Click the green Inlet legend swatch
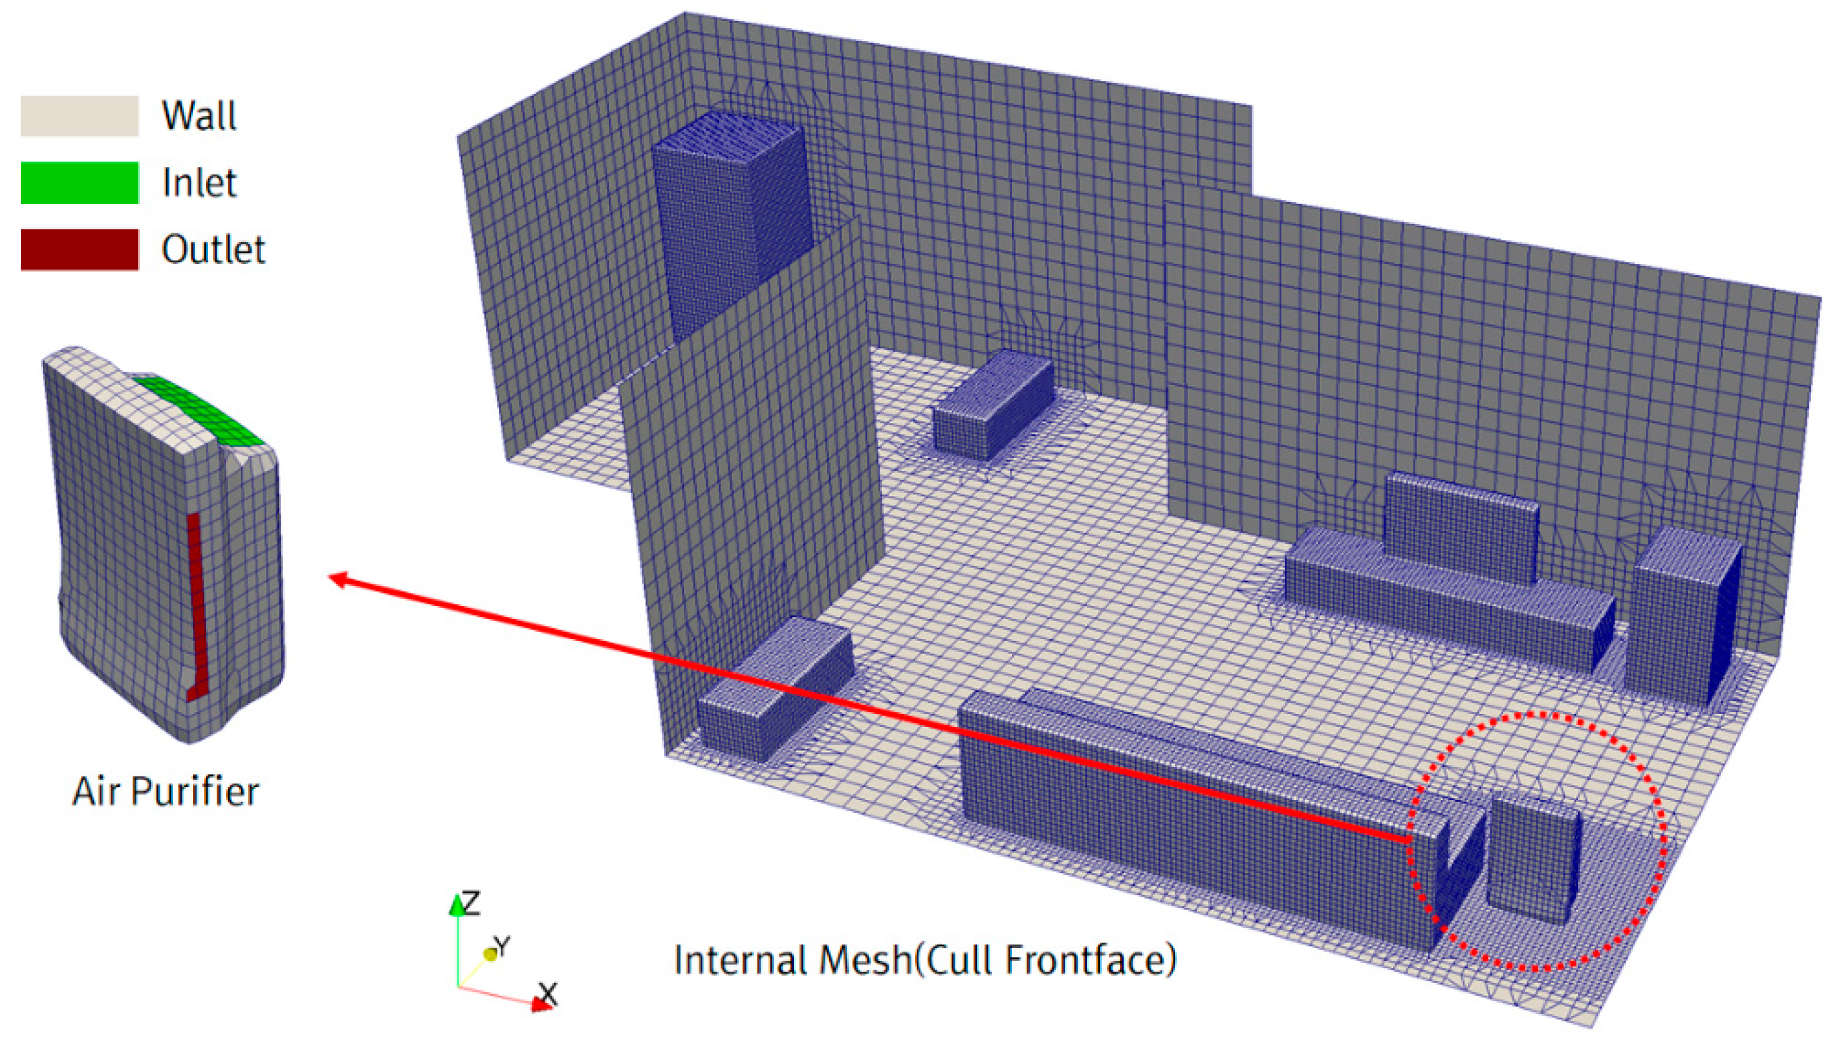 79,182
